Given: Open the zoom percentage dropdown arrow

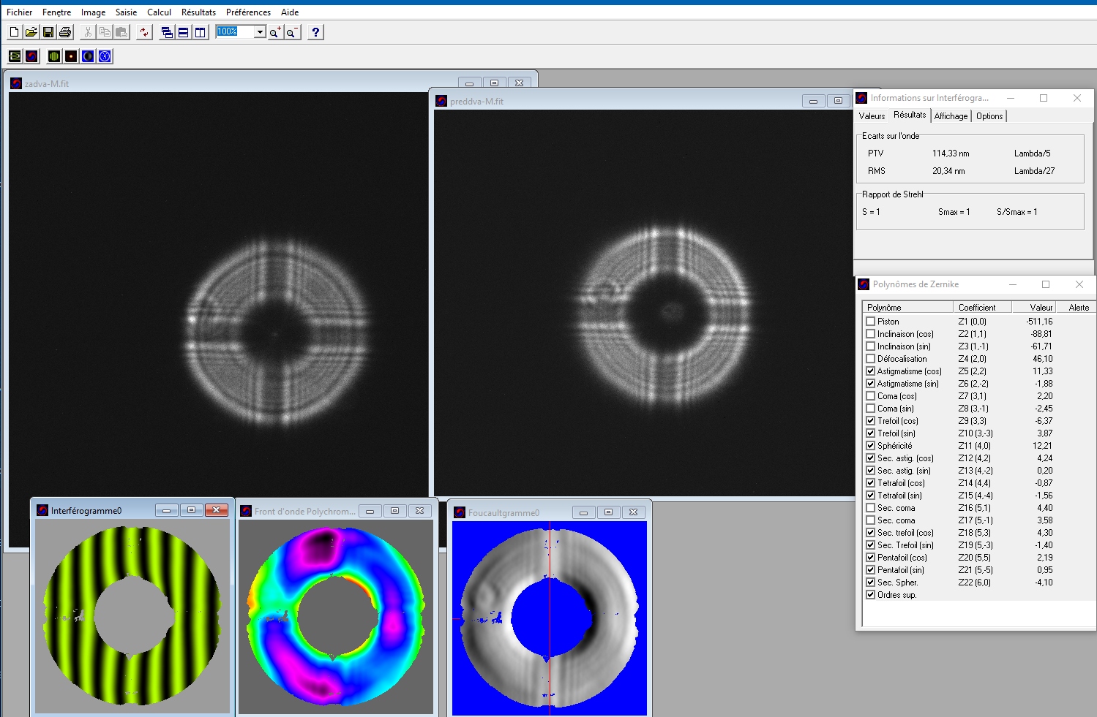Looking at the screenshot, I should 259,32.
